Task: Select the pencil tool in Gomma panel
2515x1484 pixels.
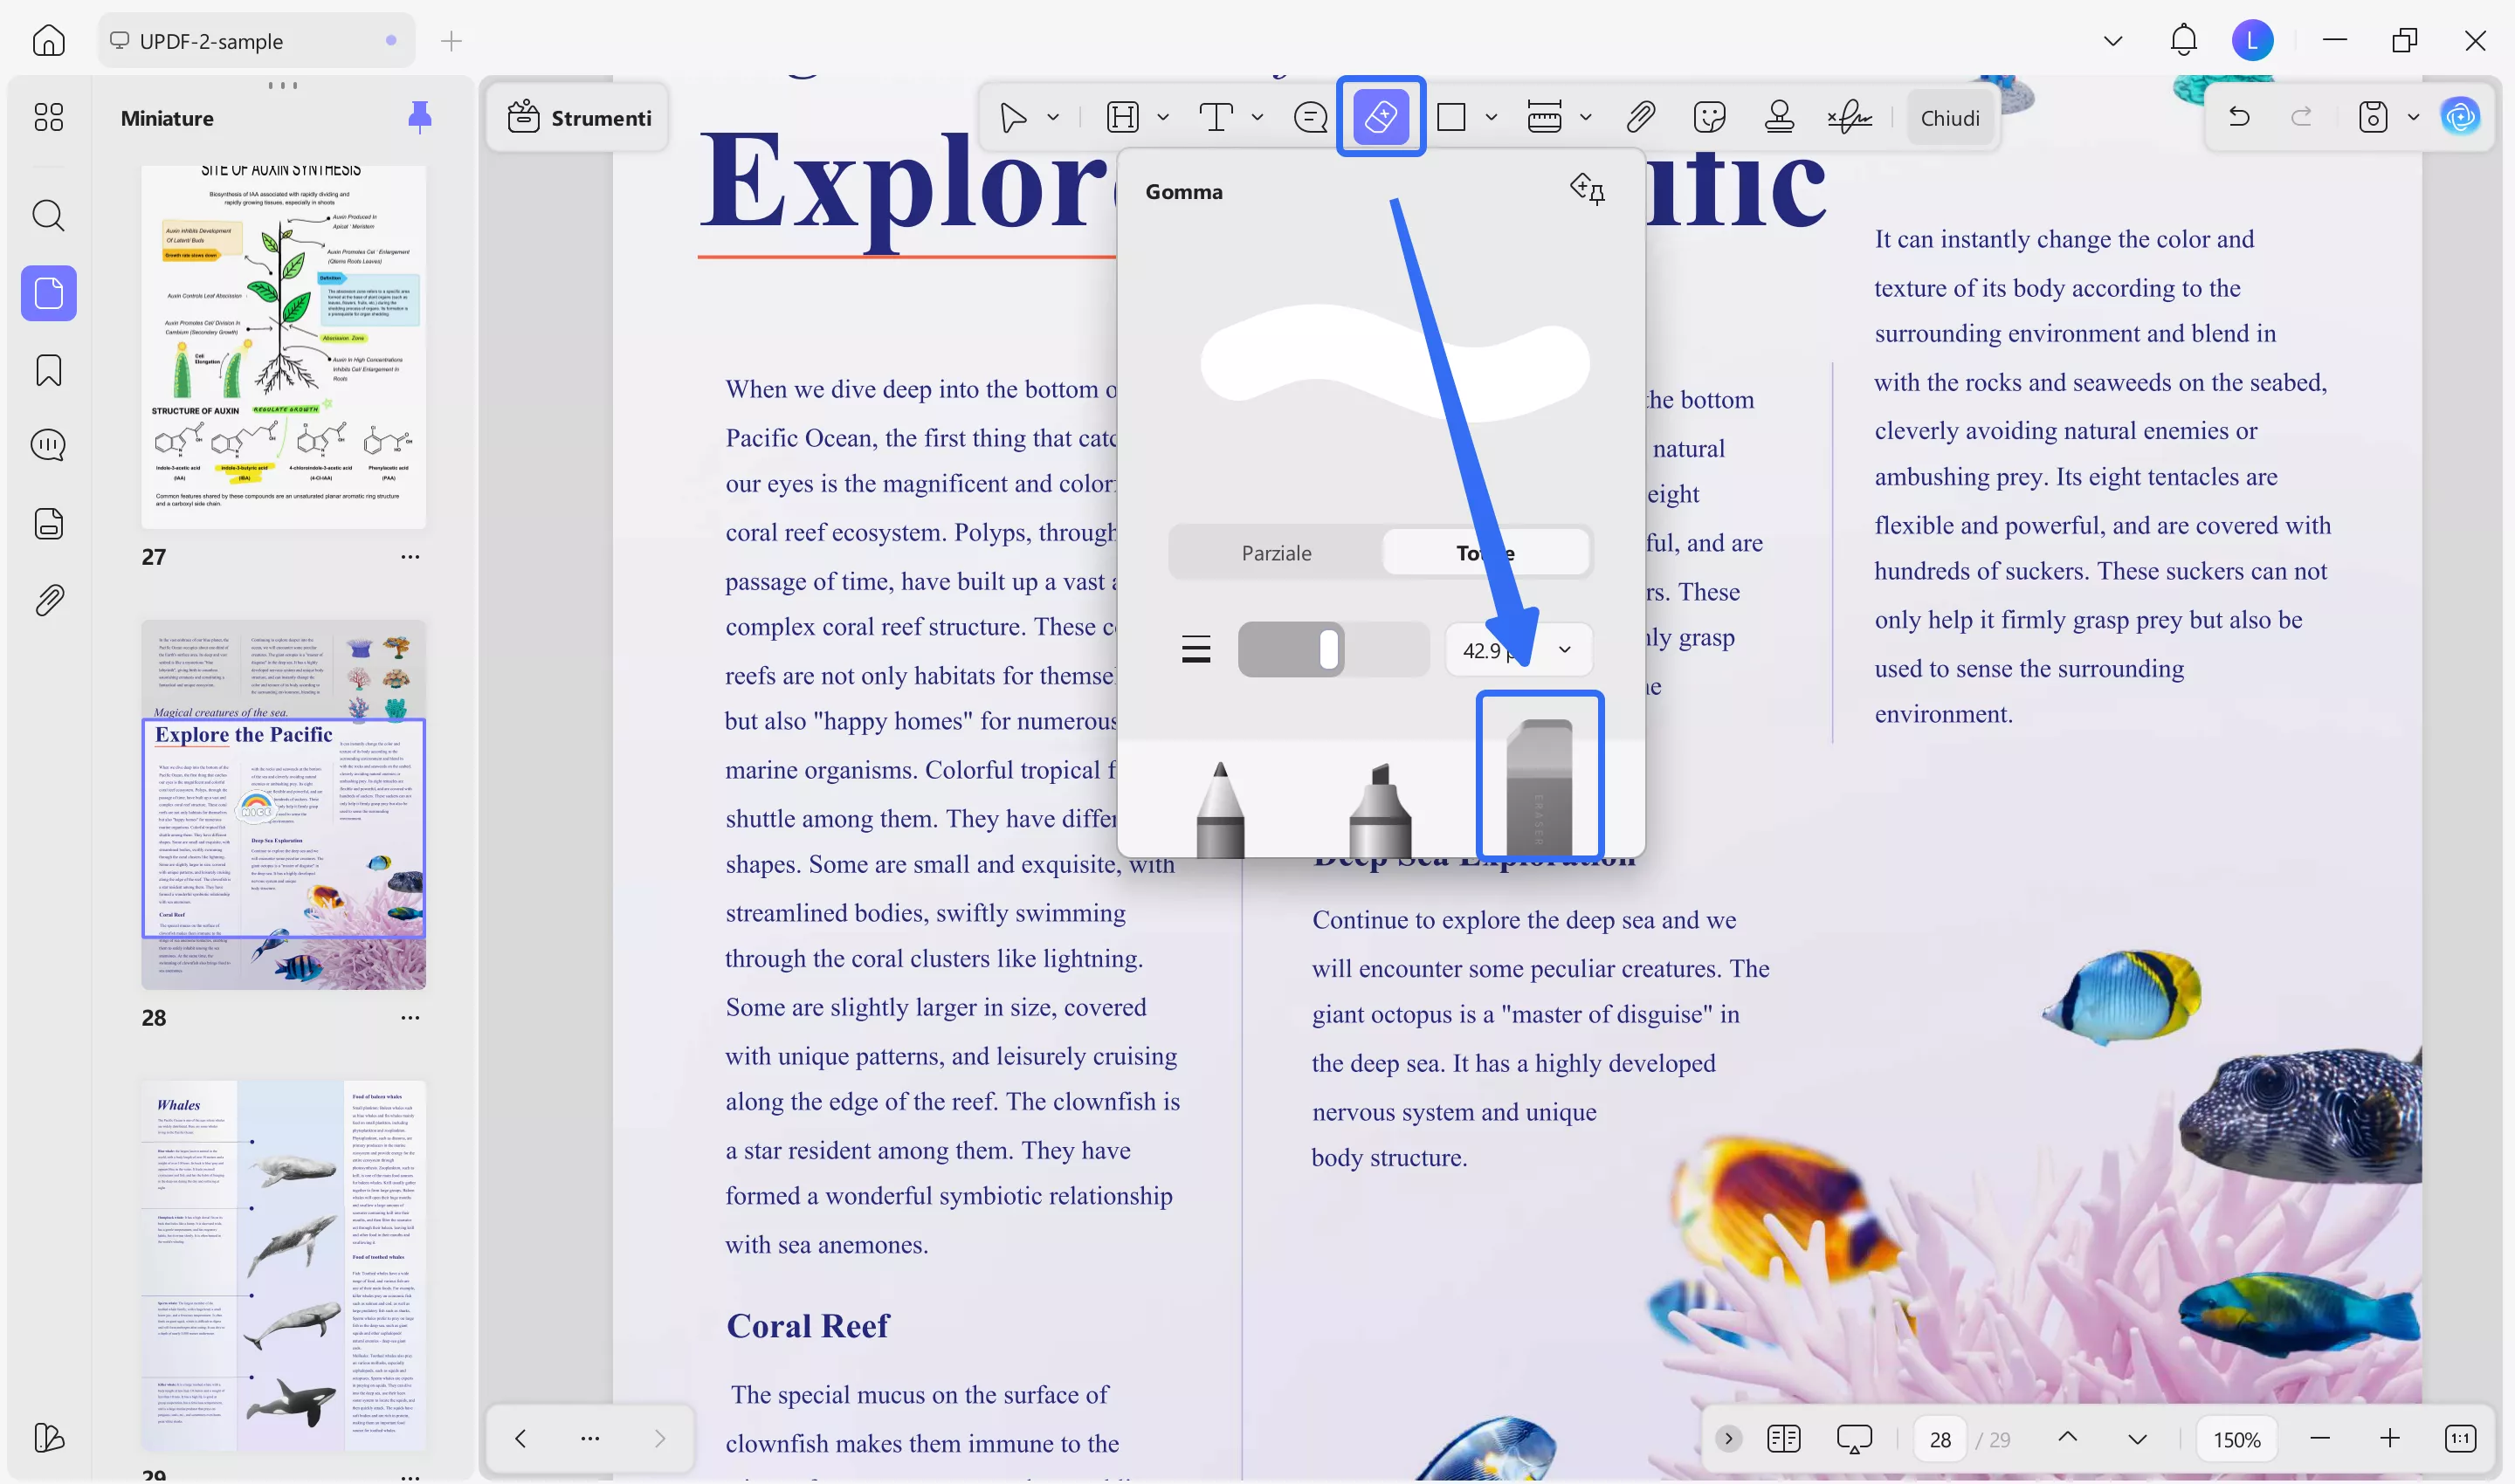Action: point(1221,810)
